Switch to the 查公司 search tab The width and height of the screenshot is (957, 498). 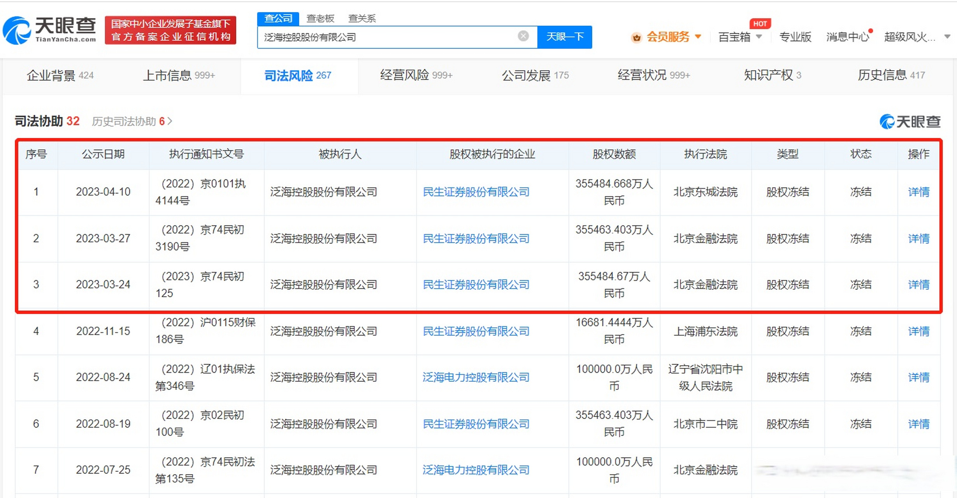click(x=278, y=18)
